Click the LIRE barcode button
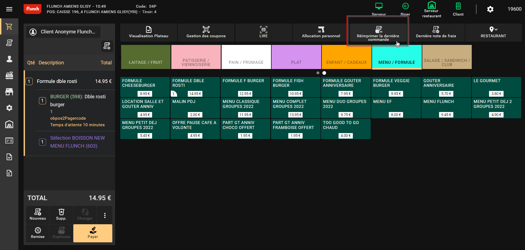Image resolution: width=525 pixels, height=250 pixels. coord(264,33)
